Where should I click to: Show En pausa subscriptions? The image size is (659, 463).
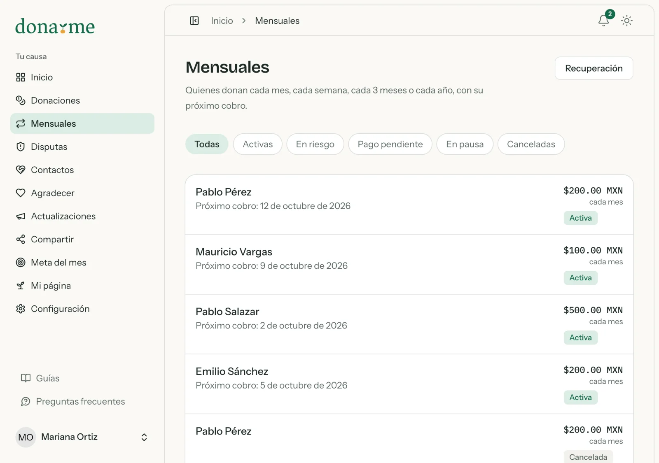(465, 144)
